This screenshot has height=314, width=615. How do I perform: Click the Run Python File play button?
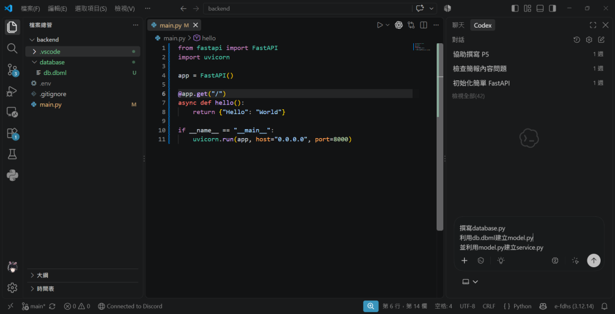pos(380,25)
